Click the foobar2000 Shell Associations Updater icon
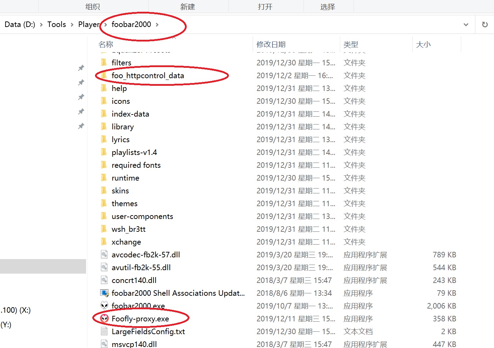The image size is (494, 348). (x=104, y=293)
